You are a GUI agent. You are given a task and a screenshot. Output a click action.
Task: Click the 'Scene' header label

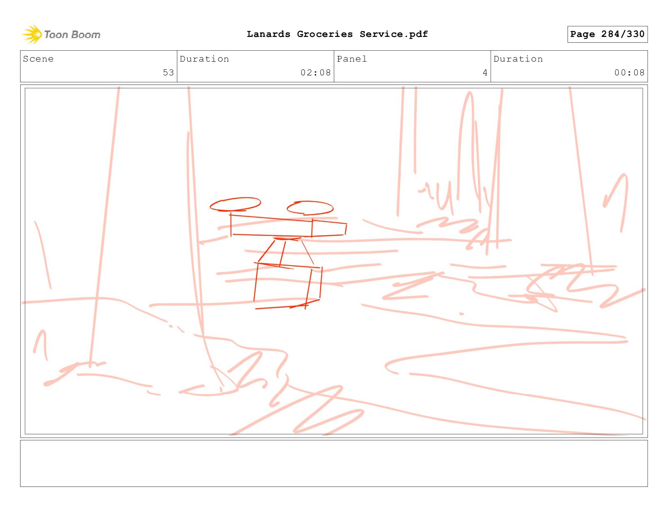(38, 59)
